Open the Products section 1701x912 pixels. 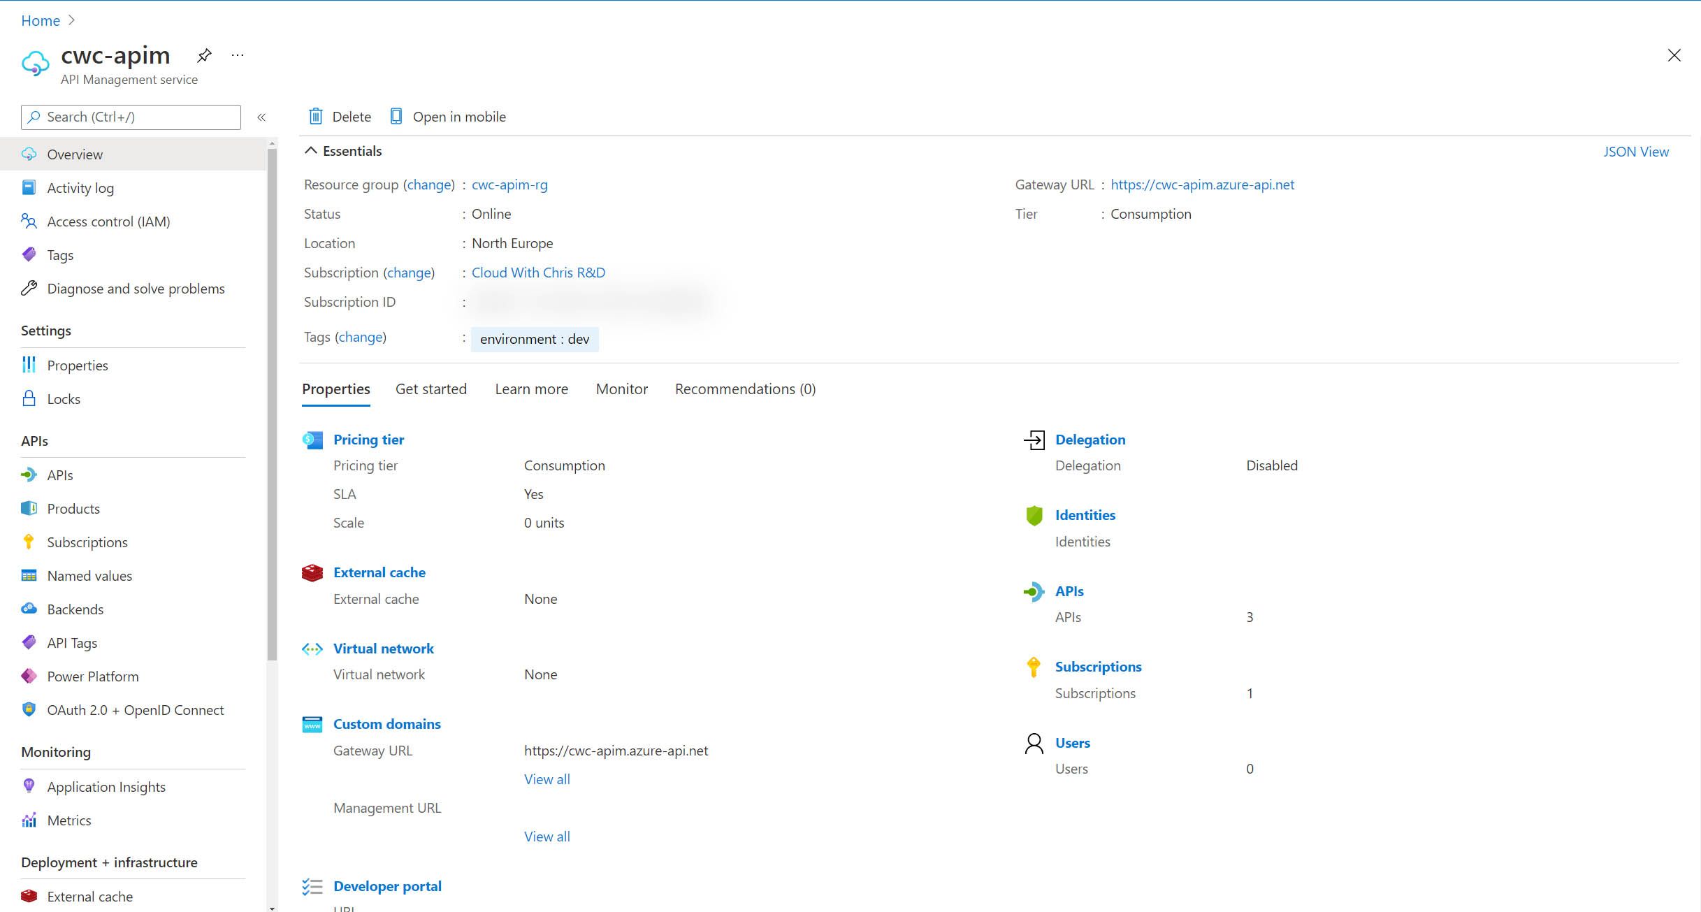click(73, 508)
